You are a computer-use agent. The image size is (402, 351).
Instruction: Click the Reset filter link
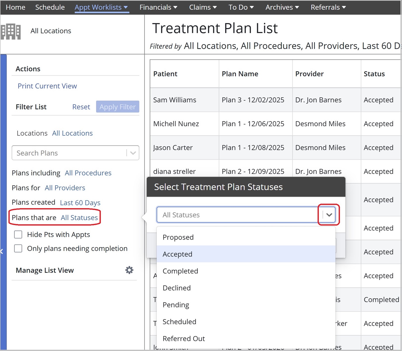point(81,107)
